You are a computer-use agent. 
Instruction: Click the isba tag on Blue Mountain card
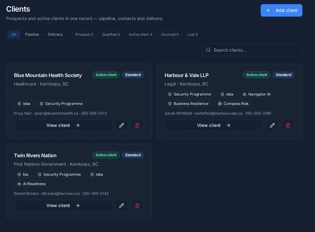24,104
